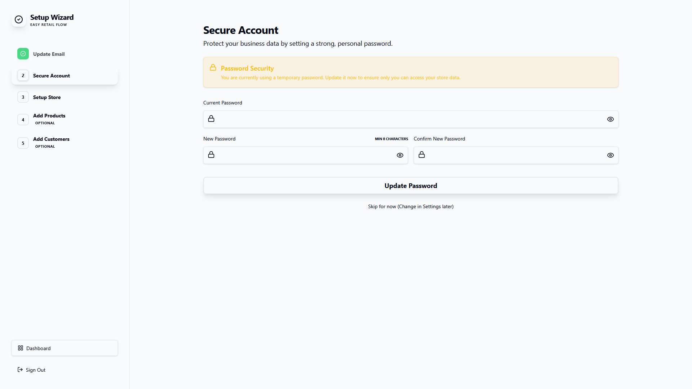This screenshot has width=692, height=389.
Task: Focus the Confirm New Password input field
Action: tap(516, 155)
